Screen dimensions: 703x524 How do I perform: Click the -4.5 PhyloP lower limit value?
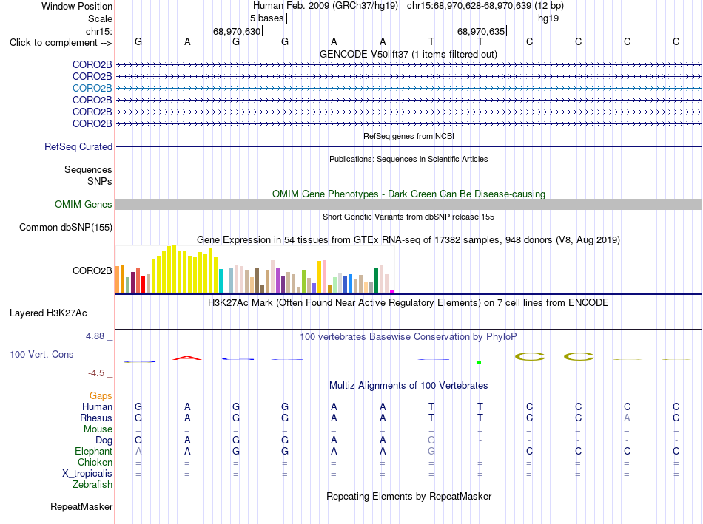pos(96,373)
